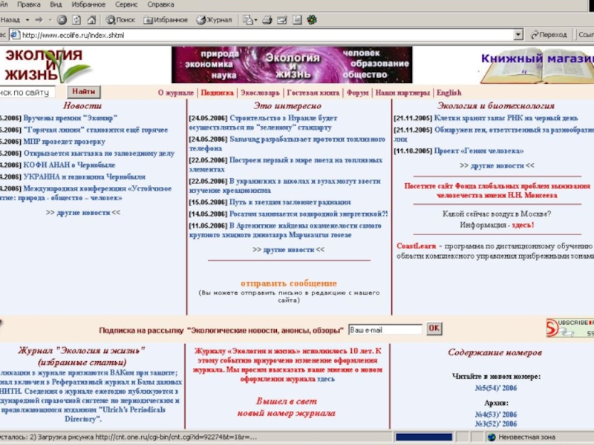
Task: Open news Вручены премии "Экомир"
Action: pos(71,118)
